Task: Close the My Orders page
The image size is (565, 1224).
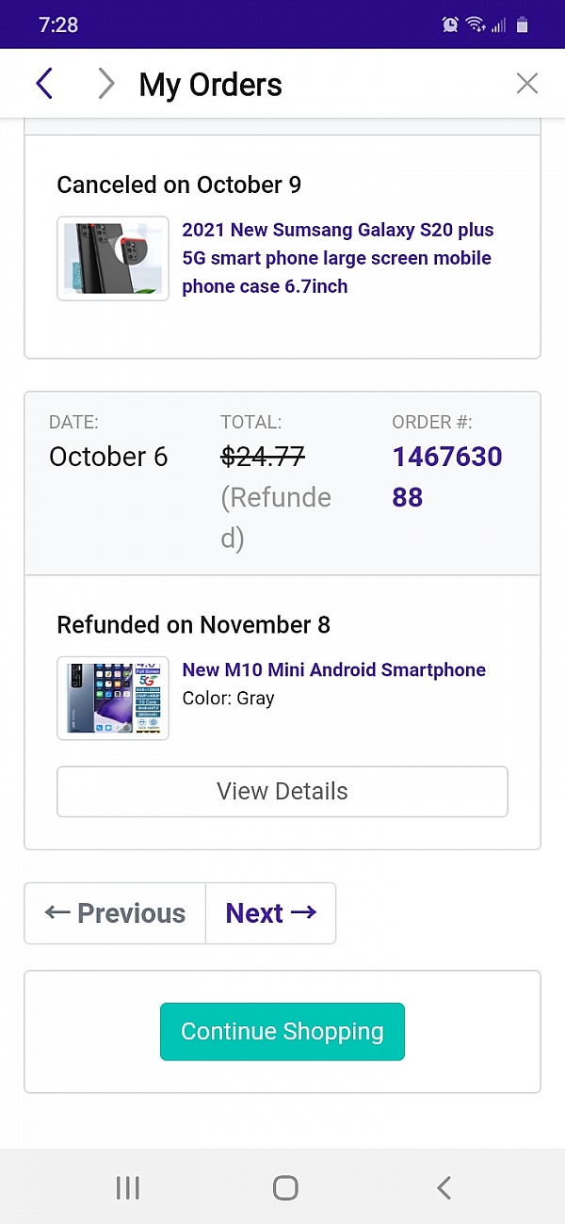Action: pyautogui.click(x=527, y=84)
